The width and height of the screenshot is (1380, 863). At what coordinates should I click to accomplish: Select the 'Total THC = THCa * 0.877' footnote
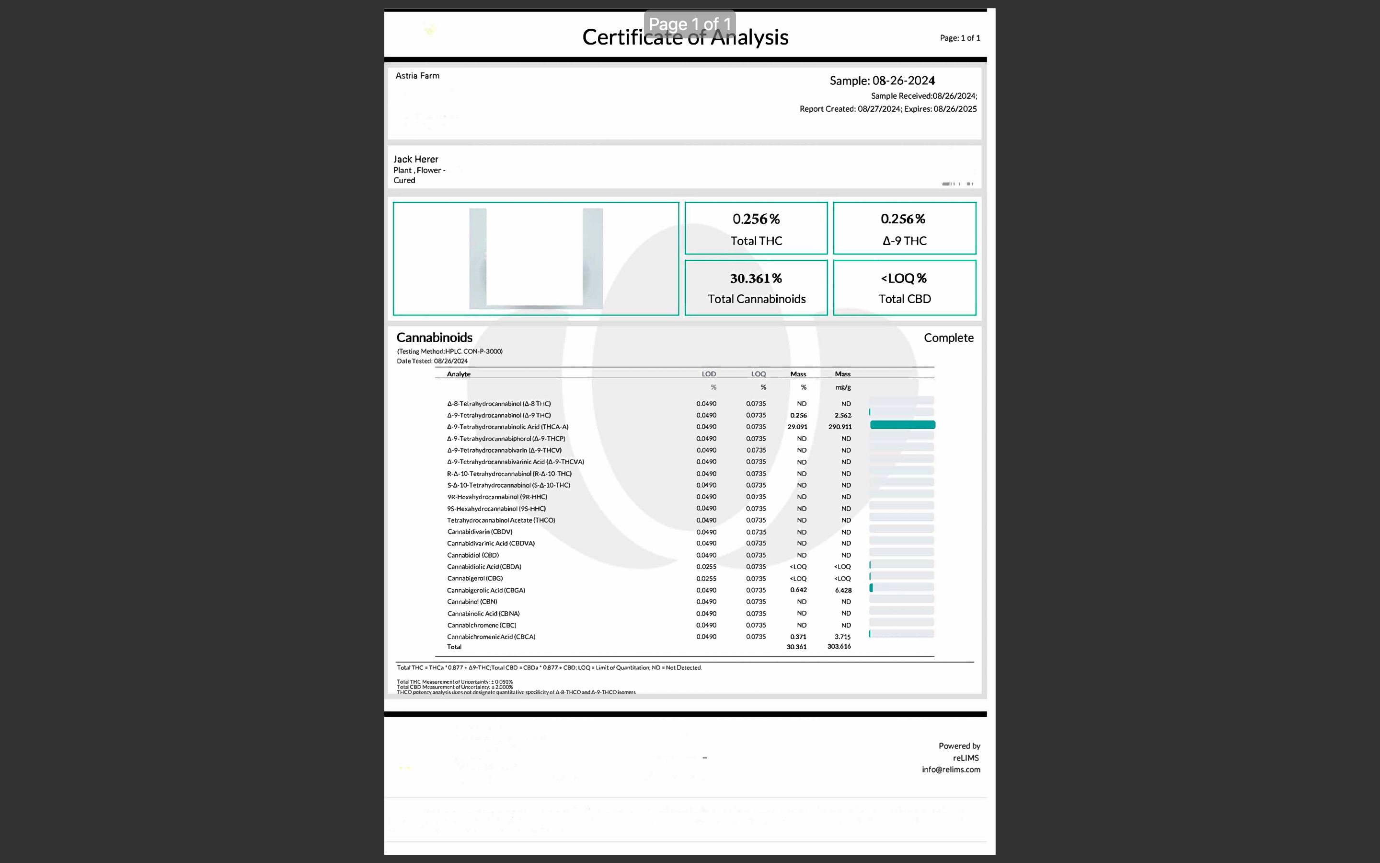tap(549, 668)
